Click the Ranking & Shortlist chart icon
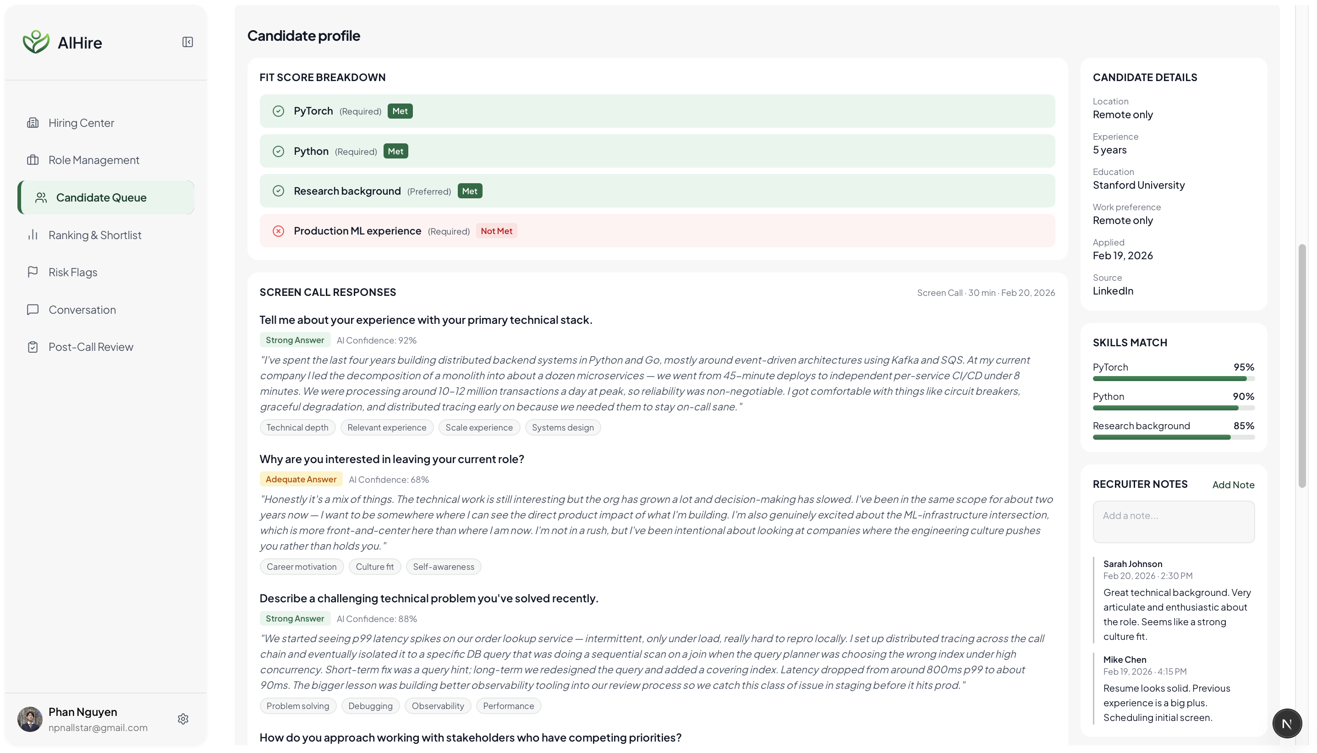1317x753 pixels. point(33,235)
